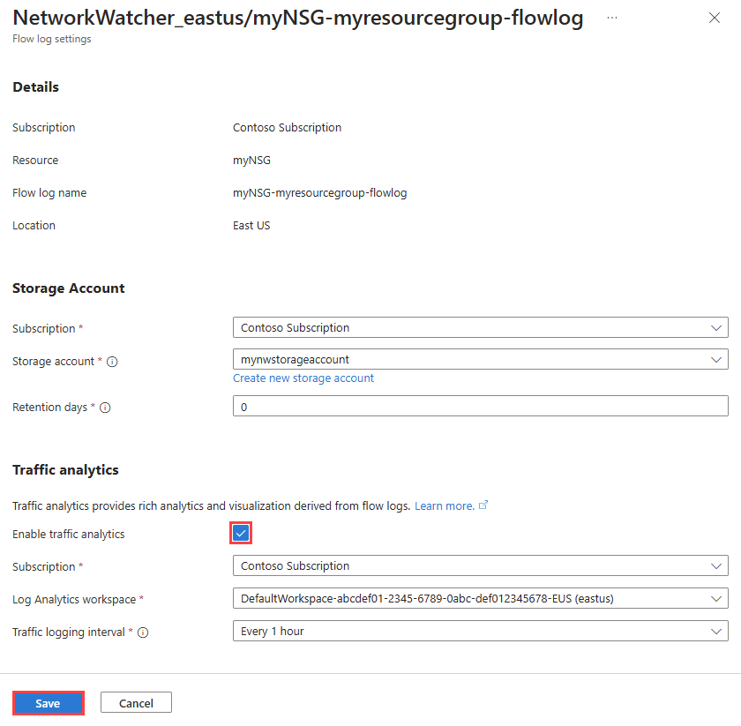Expand the mynwstorageaccount storage dropdown
The width and height of the screenshot is (741, 726).
click(x=480, y=359)
